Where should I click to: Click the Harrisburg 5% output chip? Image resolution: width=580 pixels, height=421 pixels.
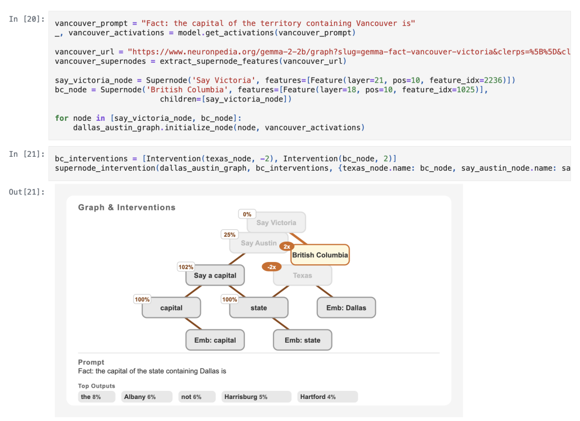pyautogui.click(x=256, y=397)
